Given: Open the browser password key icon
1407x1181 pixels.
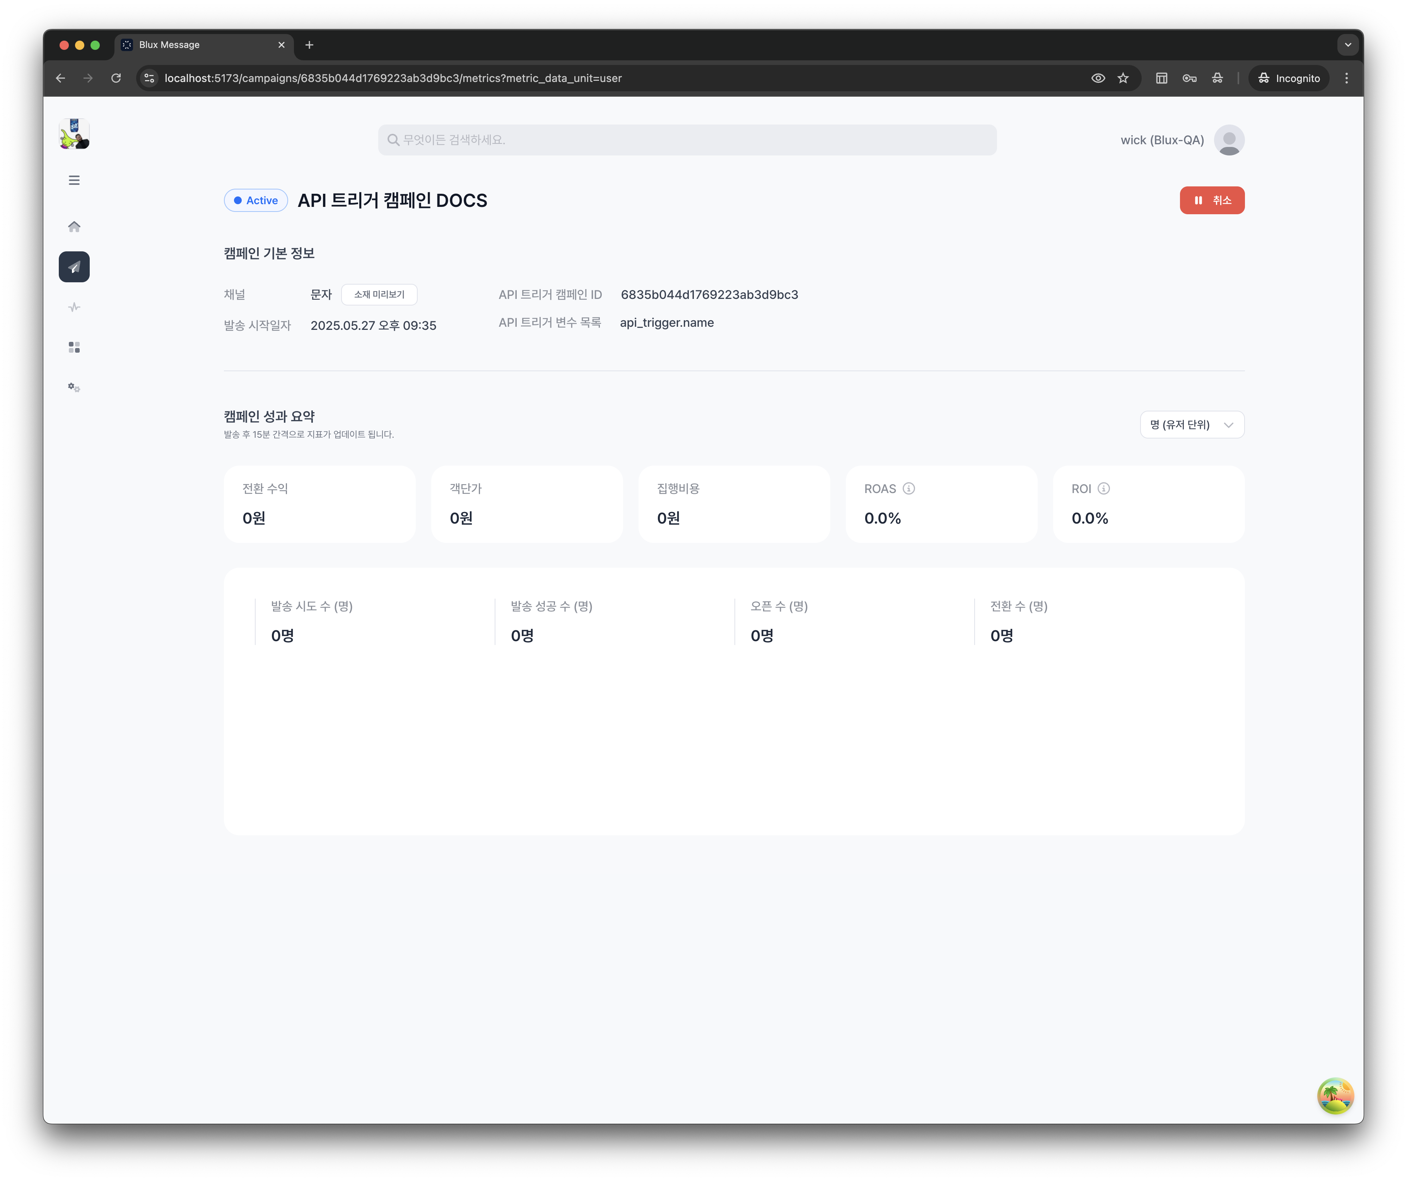Looking at the screenshot, I should (1189, 79).
